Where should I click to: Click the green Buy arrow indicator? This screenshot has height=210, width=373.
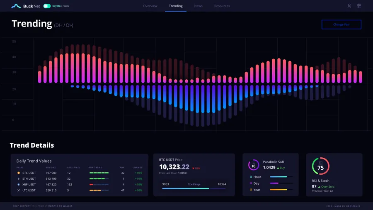(281, 168)
